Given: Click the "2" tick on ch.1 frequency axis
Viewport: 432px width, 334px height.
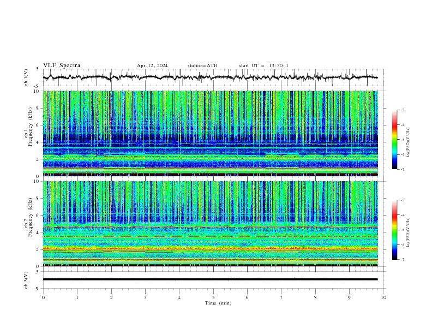Looking at the screenshot, I should point(38,159).
